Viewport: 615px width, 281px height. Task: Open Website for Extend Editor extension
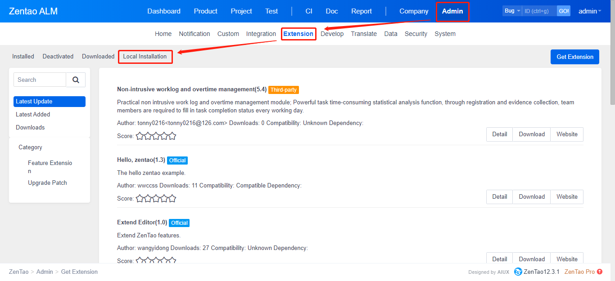tap(566, 259)
